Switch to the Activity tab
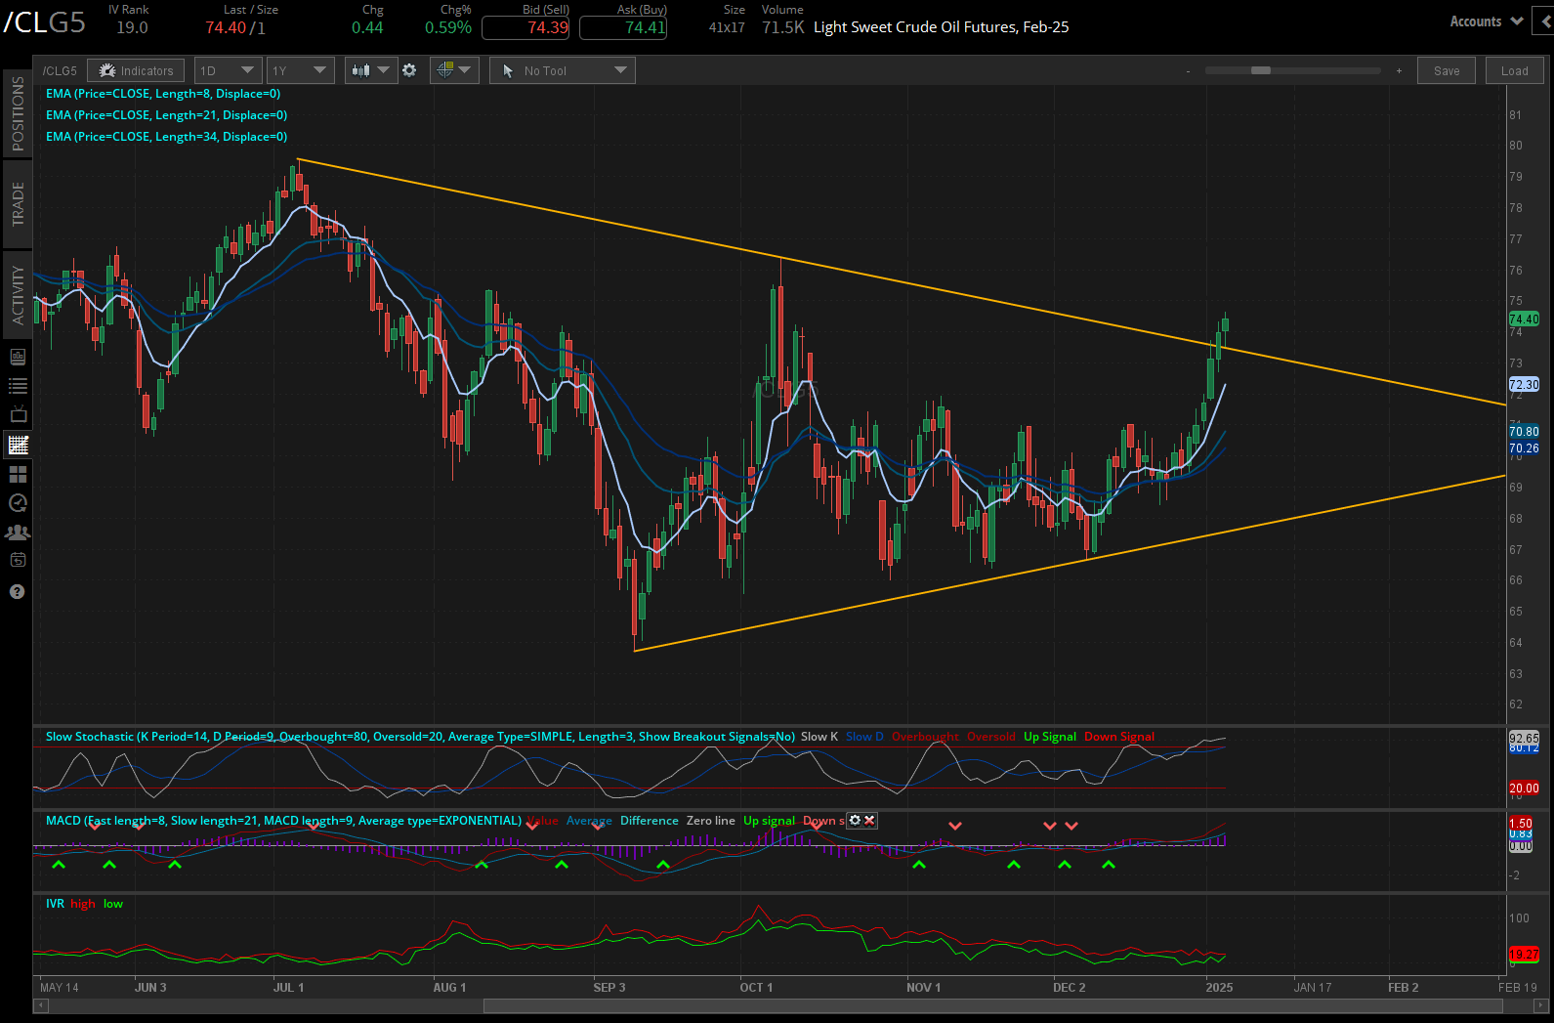This screenshot has height=1023, width=1554. [18, 295]
